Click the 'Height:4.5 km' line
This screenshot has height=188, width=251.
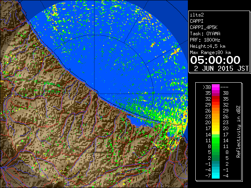[x=207, y=46]
